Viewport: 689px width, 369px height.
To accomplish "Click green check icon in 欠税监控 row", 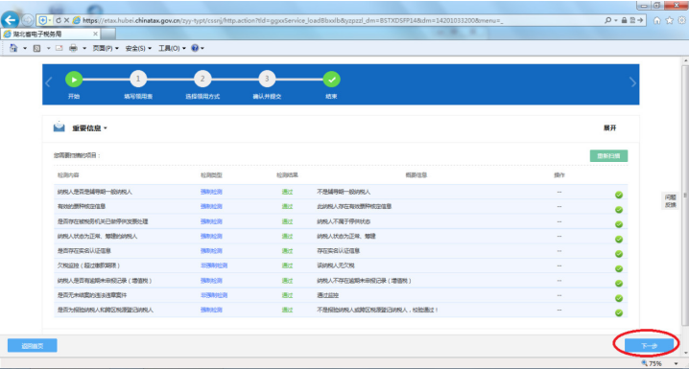I will (x=619, y=268).
